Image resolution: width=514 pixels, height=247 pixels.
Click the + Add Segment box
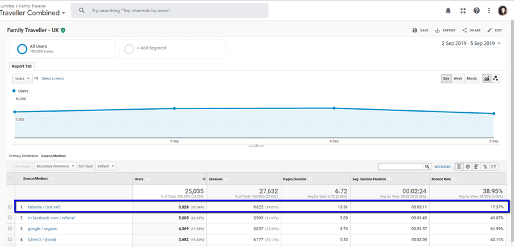(172, 49)
